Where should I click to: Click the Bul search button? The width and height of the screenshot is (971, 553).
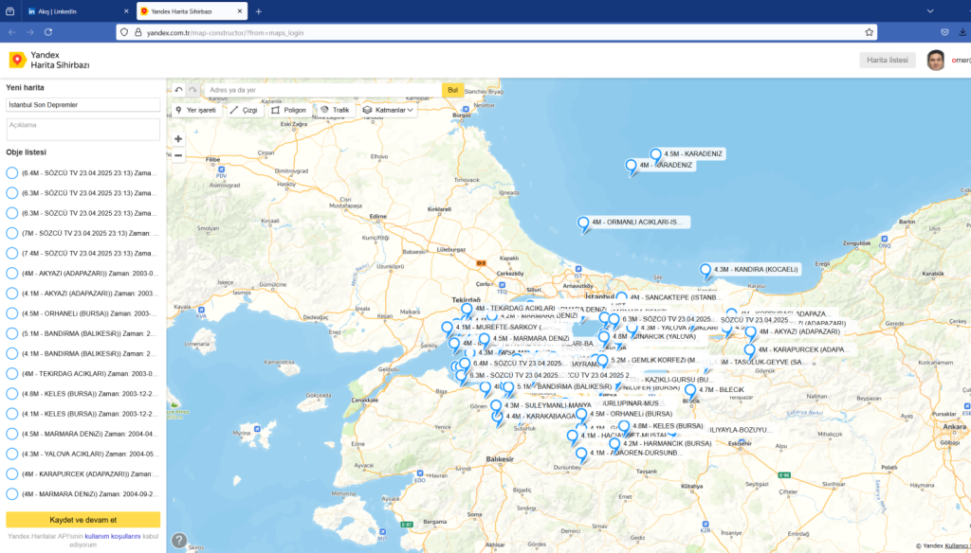(x=452, y=90)
